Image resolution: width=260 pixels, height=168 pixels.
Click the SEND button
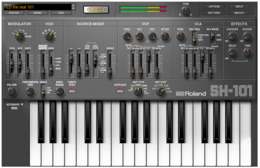point(38,13)
